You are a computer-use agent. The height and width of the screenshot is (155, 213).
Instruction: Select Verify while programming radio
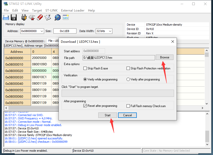[85, 79]
